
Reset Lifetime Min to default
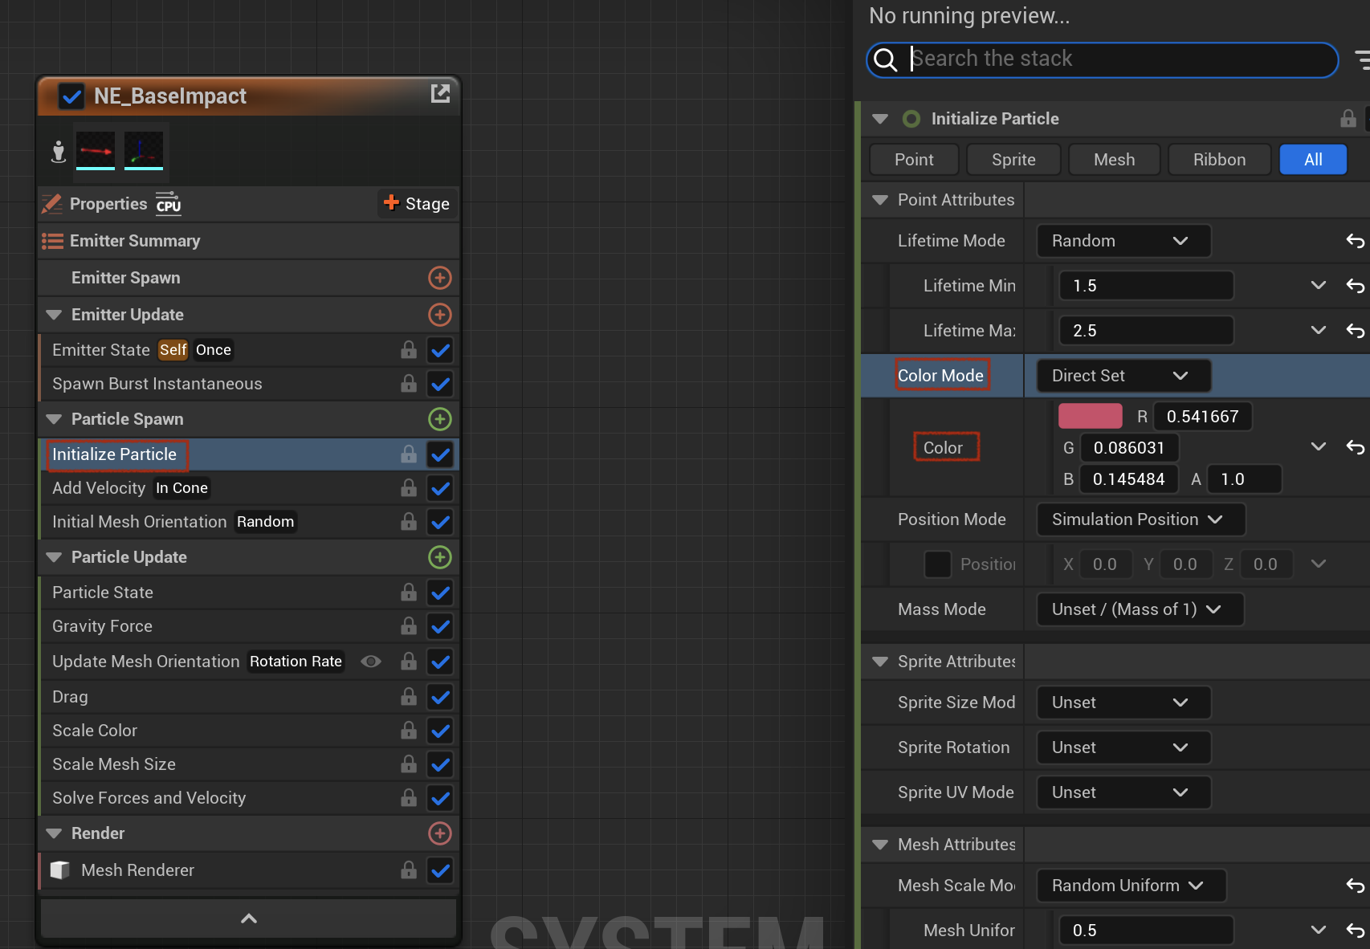[1356, 286]
